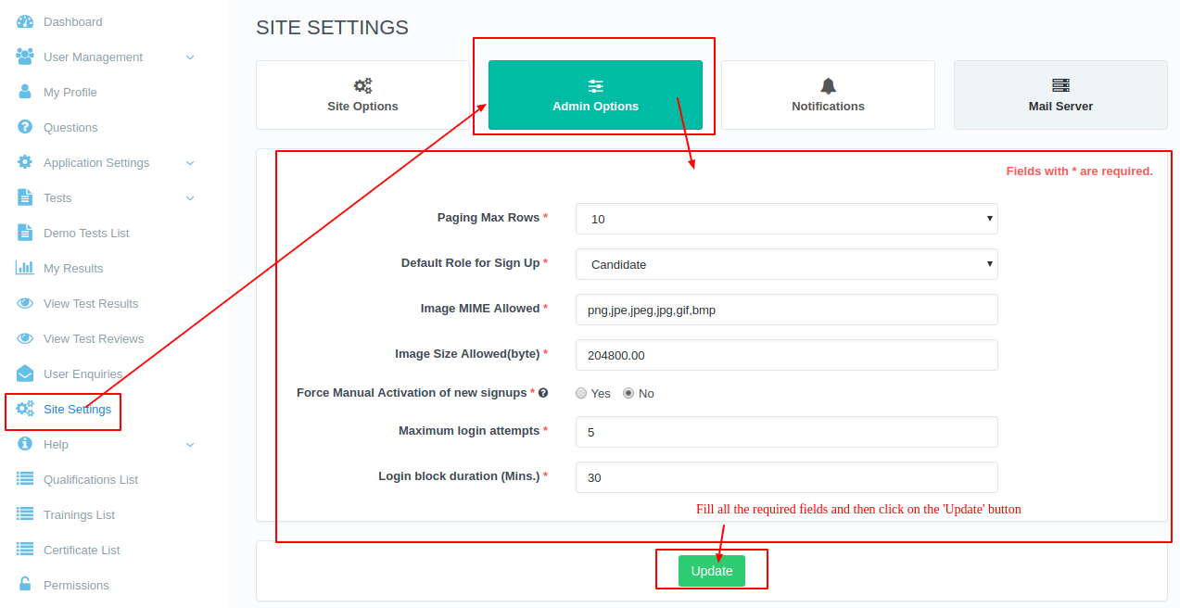Open the Default Role for Sign Up dropdown
The image size is (1180, 608).
coord(786,264)
